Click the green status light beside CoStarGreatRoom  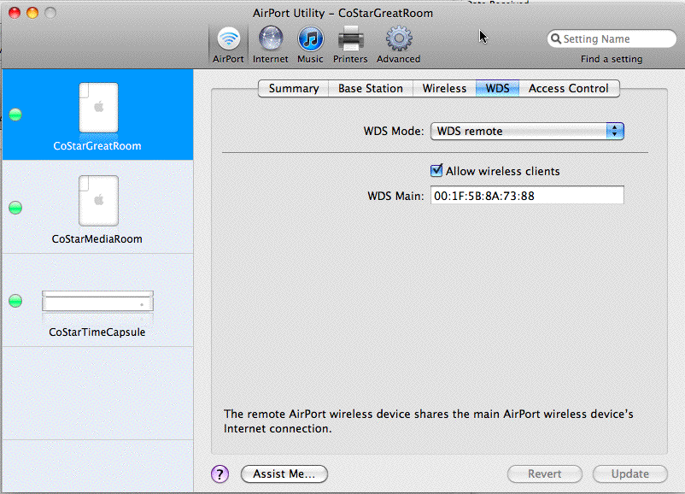tap(15, 115)
